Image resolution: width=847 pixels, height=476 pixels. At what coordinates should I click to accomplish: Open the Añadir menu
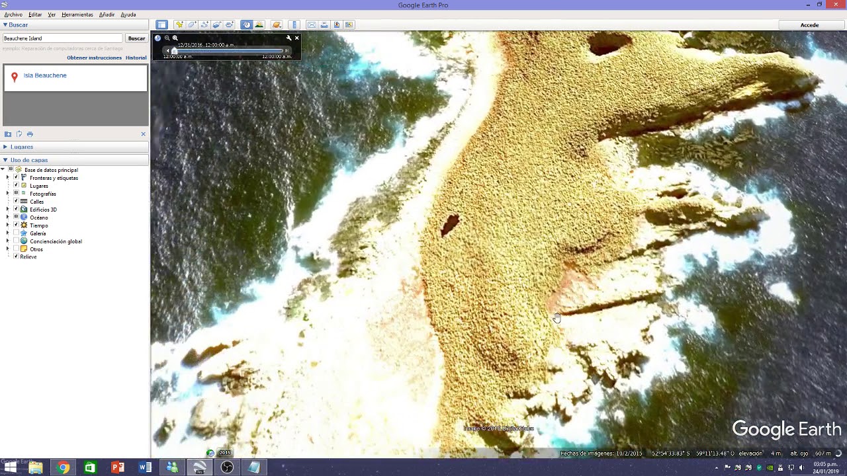click(107, 15)
